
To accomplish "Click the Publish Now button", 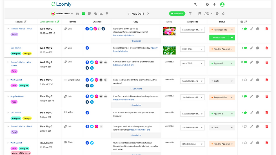I will (x=219, y=38).
